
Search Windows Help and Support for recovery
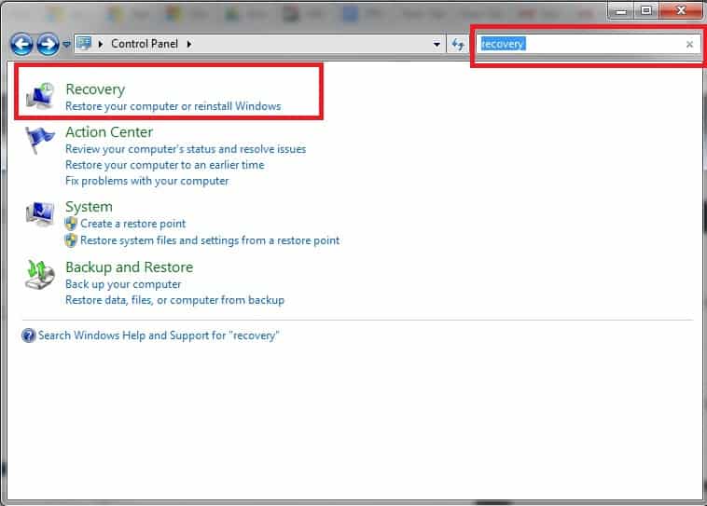tap(159, 335)
